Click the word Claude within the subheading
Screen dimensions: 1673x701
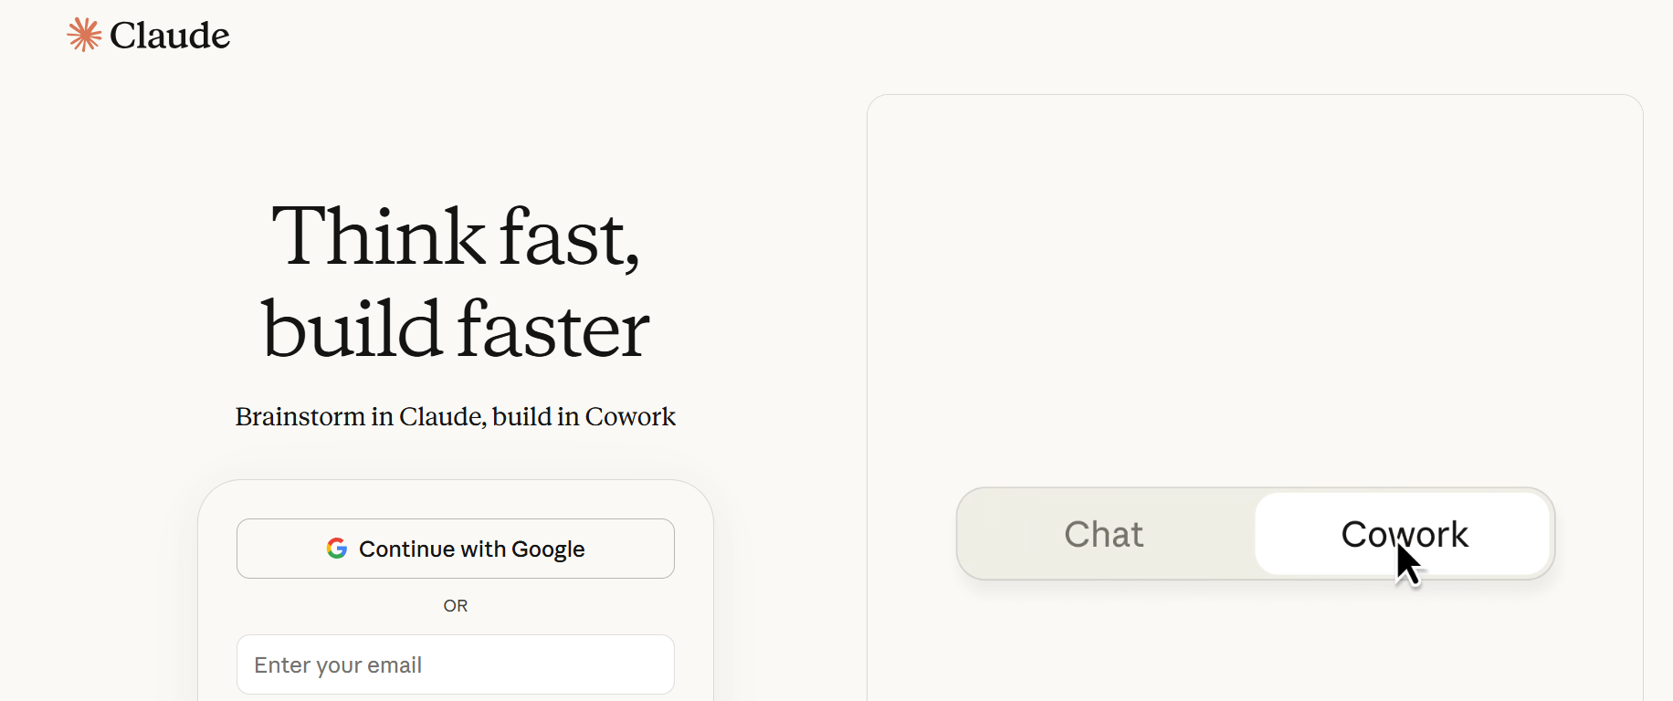click(442, 416)
